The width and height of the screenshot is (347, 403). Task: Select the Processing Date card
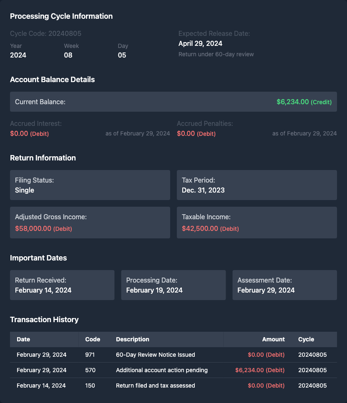[173, 285]
